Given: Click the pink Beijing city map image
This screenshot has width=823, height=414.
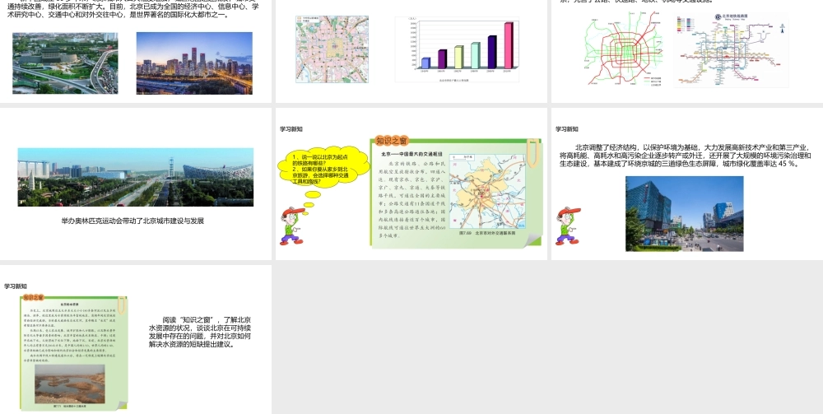Looking at the screenshot, I should click(x=332, y=49).
